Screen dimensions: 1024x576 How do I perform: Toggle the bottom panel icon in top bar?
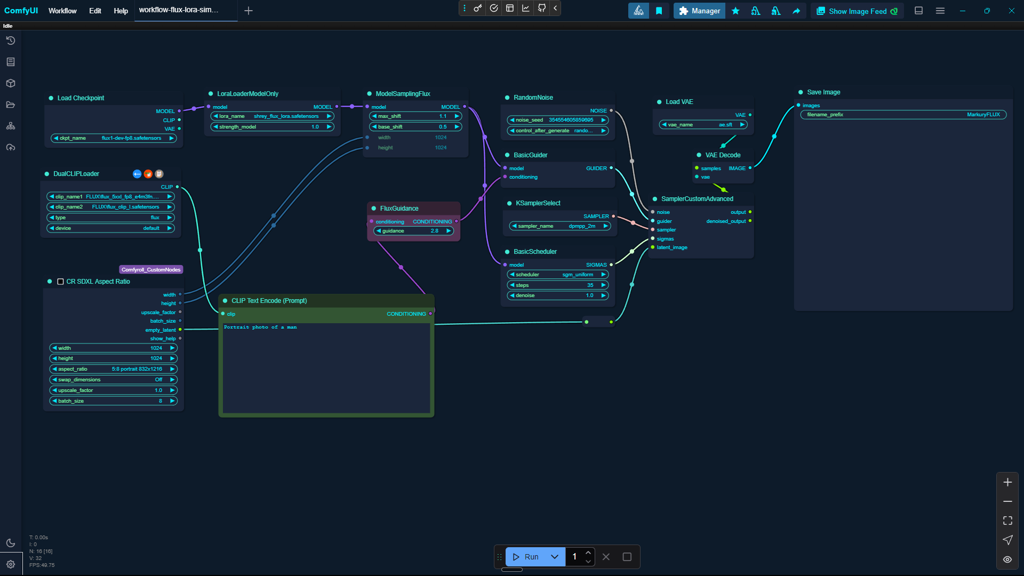pos(918,11)
